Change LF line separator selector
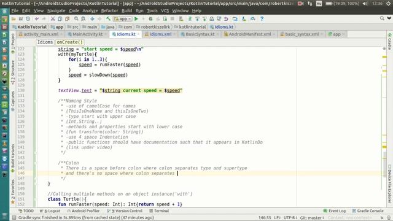 click(277, 217)
